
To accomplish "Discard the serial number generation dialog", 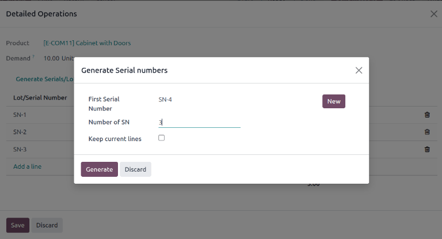I will tap(135, 169).
